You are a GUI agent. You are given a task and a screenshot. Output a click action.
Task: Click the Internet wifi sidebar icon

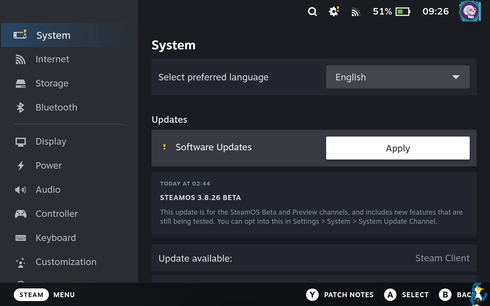pyautogui.click(x=20, y=59)
